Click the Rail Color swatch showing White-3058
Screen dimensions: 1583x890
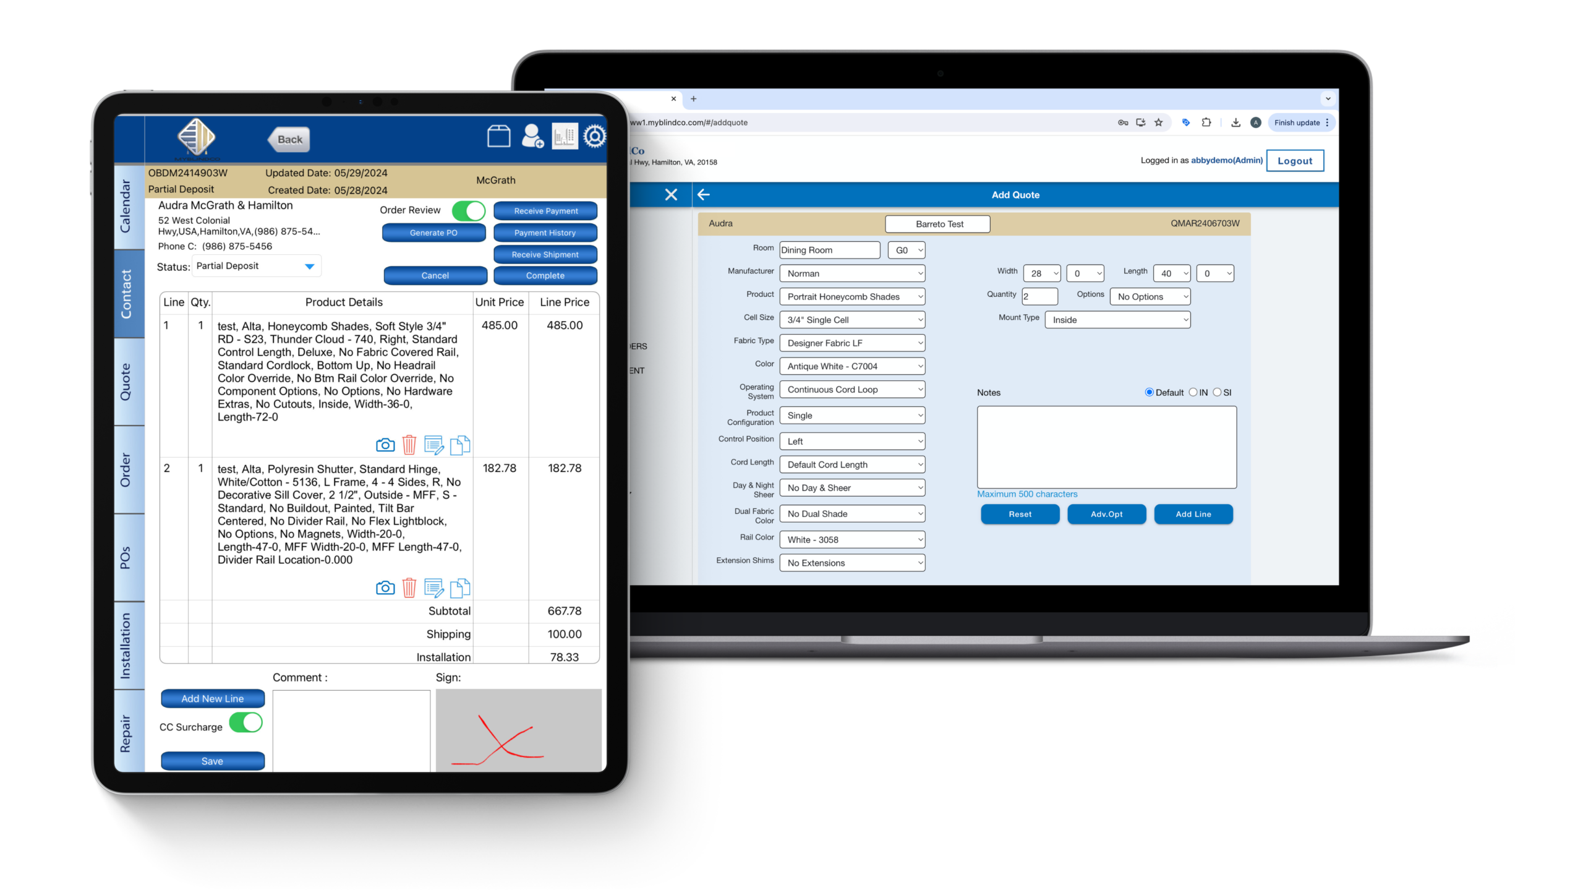(x=850, y=539)
